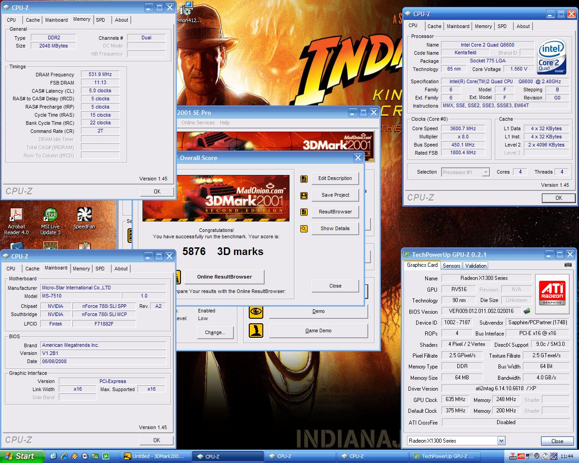Click the FSB:DRAM ratio value 11:13
The height and width of the screenshot is (463, 579).
click(100, 83)
